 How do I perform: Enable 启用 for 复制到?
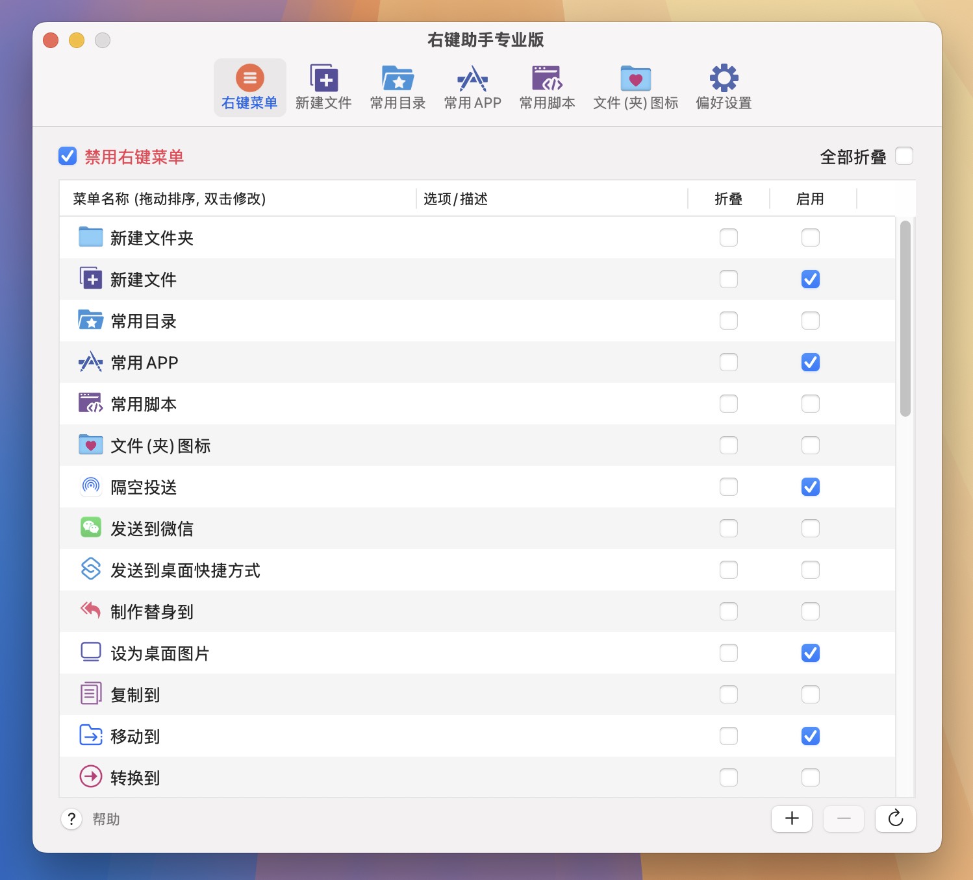[810, 694]
